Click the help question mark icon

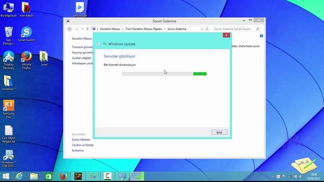pos(261,36)
